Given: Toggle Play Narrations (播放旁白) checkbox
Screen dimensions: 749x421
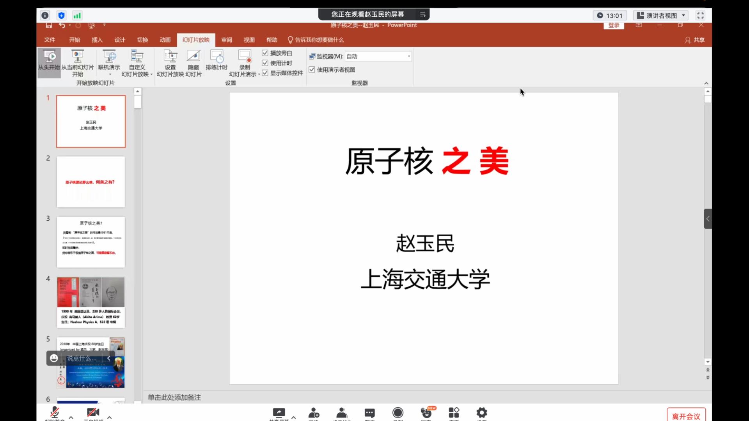Looking at the screenshot, I should pyautogui.click(x=265, y=53).
